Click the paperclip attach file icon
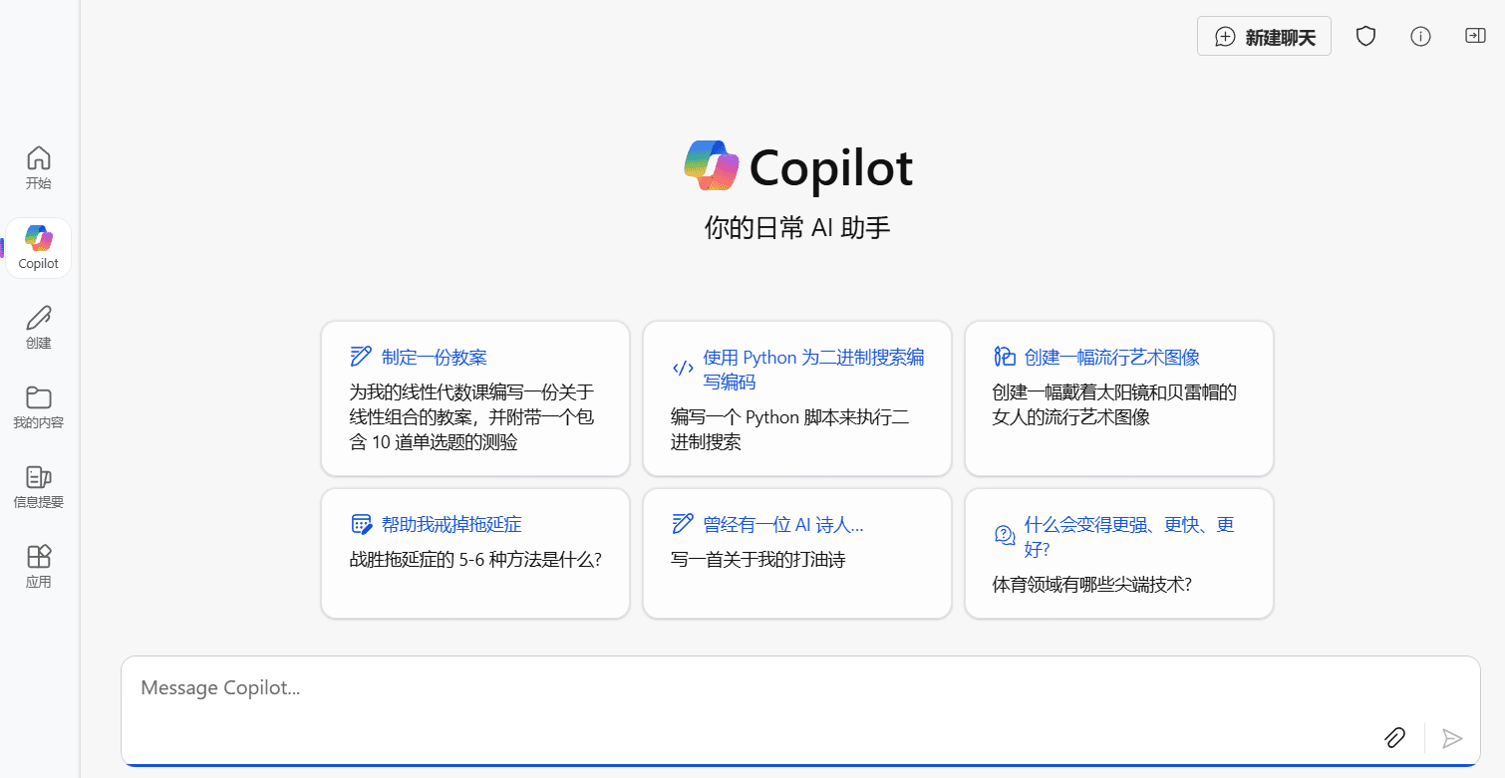Viewport: 1505px width, 778px height. (1394, 737)
